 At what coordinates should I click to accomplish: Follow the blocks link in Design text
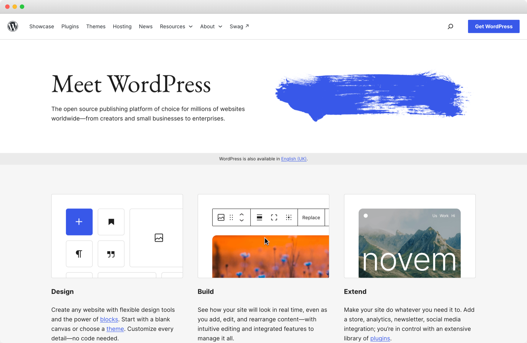pyautogui.click(x=109, y=319)
